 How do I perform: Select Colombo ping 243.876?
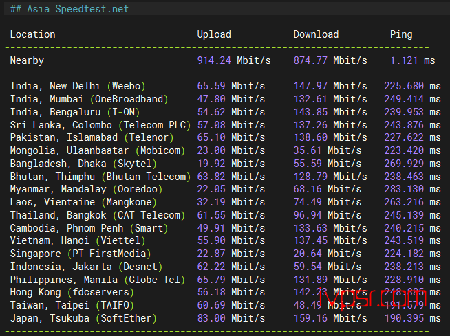click(404, 125)
